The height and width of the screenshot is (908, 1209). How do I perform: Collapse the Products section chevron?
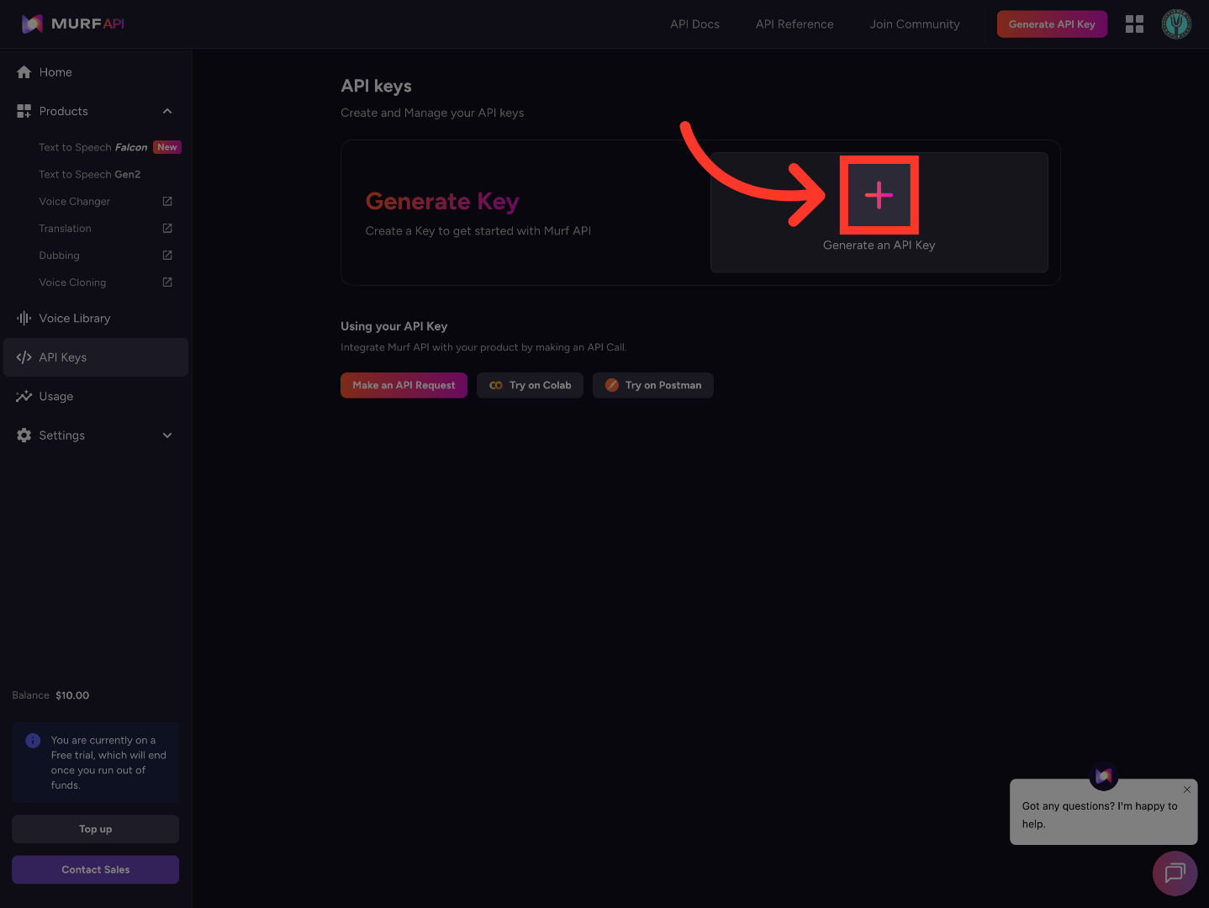coord(167,111)
